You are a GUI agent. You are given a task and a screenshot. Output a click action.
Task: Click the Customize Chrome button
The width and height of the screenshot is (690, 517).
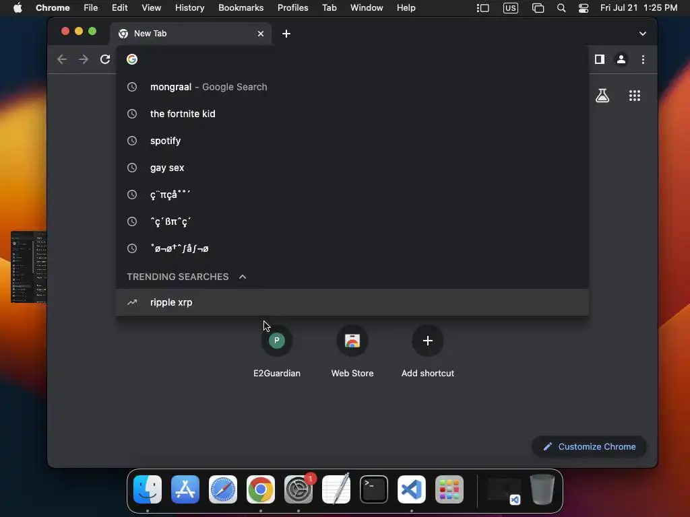[x=589, y=447]
